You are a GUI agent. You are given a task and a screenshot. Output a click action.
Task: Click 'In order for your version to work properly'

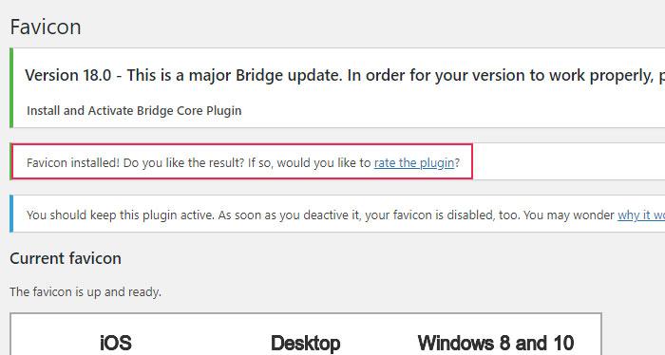click(x=501, y=75)
